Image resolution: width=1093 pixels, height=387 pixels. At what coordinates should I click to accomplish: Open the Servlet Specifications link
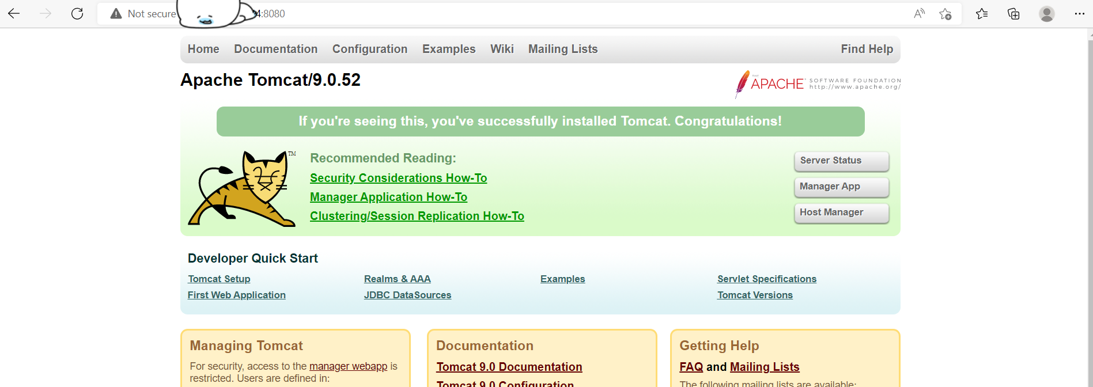click(767, 279)
